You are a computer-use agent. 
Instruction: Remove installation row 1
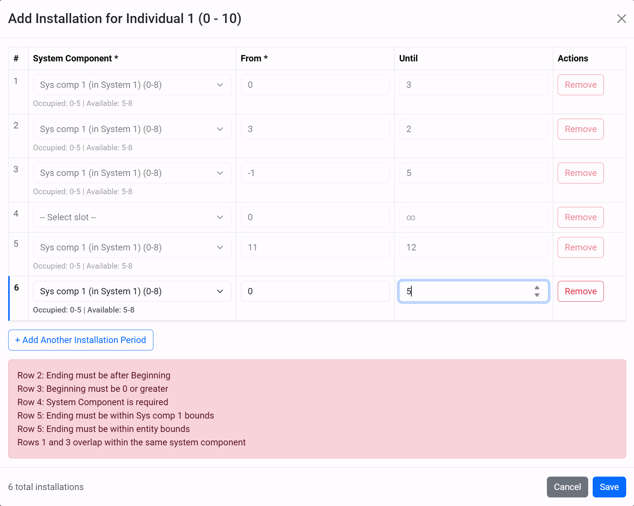580,84
